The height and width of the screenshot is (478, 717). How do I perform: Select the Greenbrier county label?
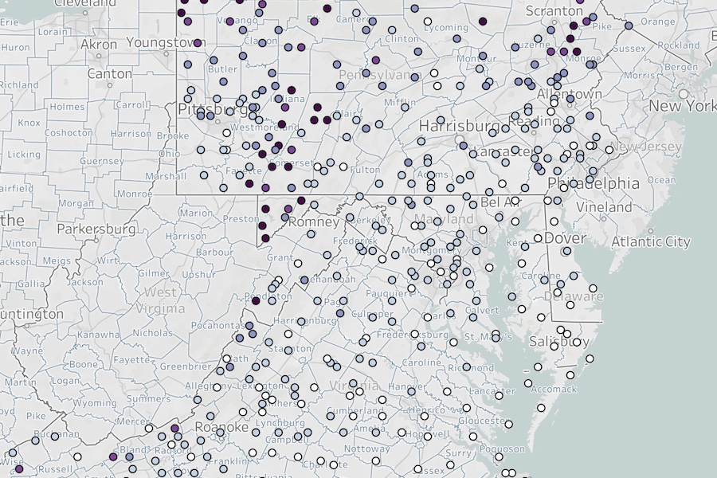[x=186, y=366]
